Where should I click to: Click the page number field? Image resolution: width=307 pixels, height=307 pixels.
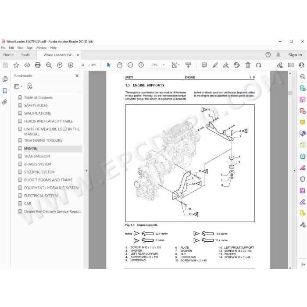pyautogui.click(x=82, y=65)
